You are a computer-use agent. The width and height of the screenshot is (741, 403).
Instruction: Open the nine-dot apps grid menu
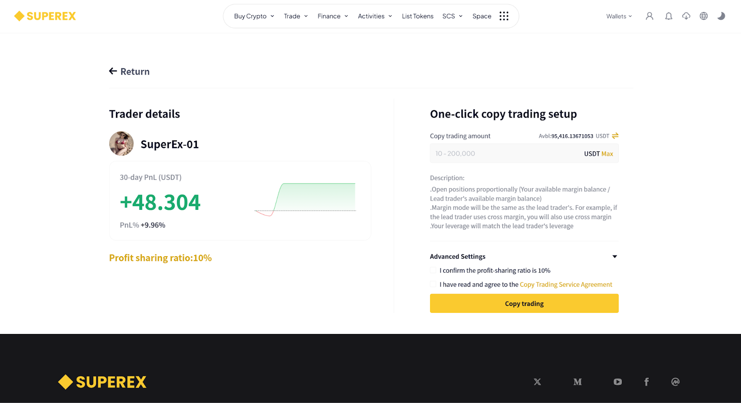504,16
